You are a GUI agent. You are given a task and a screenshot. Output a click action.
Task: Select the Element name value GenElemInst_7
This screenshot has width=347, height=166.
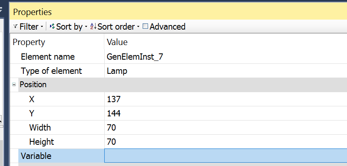pyautogui.click(x=135, y=57)
